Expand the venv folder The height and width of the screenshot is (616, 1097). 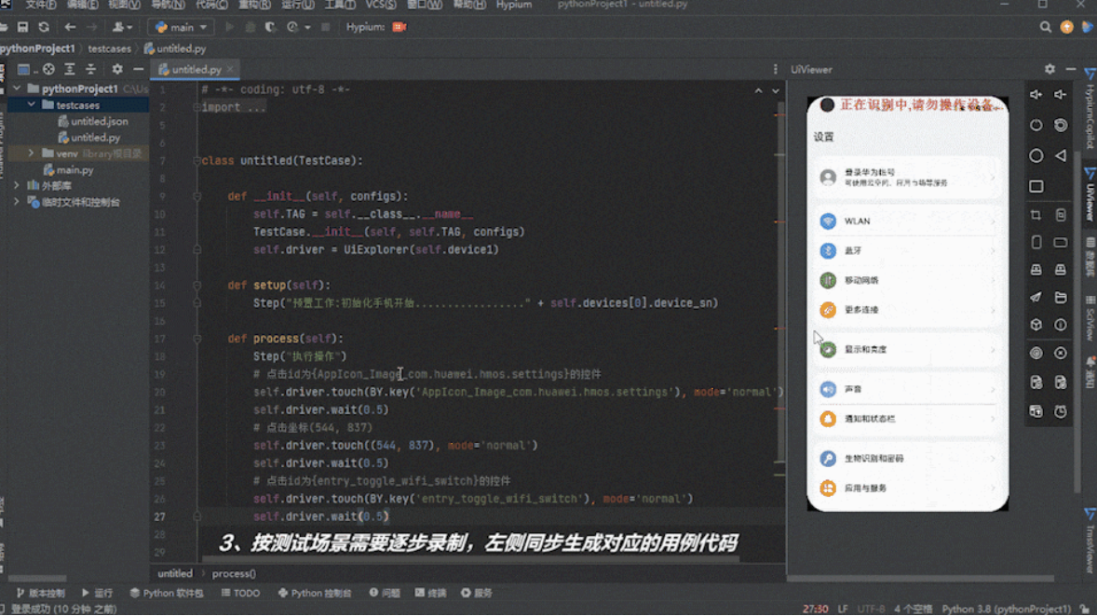(x=32, y=154)
